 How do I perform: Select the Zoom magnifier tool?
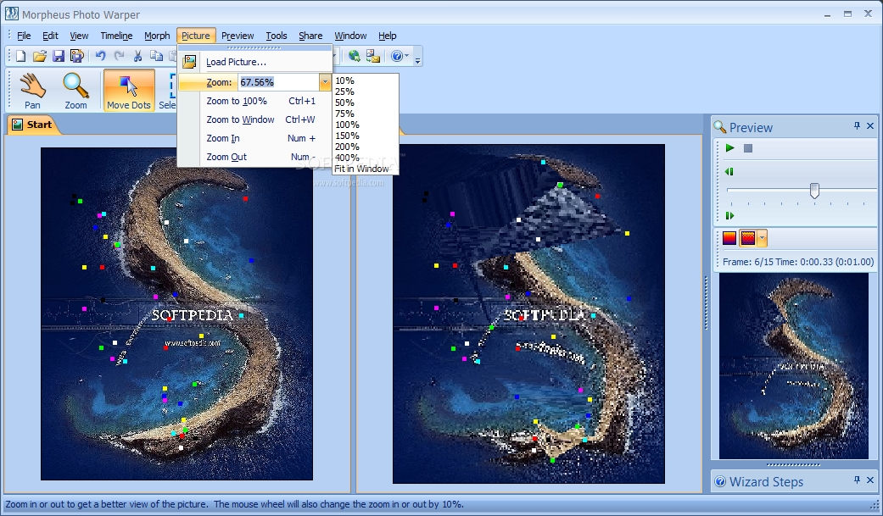pyautogui.click(x=76, y=91)
